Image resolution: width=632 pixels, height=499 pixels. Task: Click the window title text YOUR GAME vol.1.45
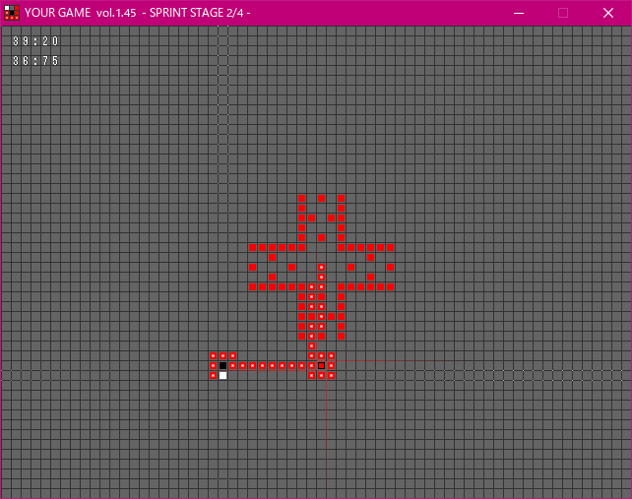pyautogui.click(x=80, y=13)
